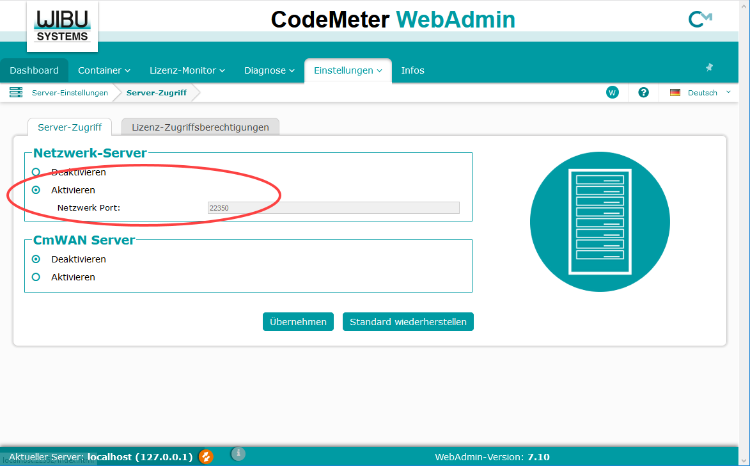
Task: Click the German flag icon
Action: (675, 93)
